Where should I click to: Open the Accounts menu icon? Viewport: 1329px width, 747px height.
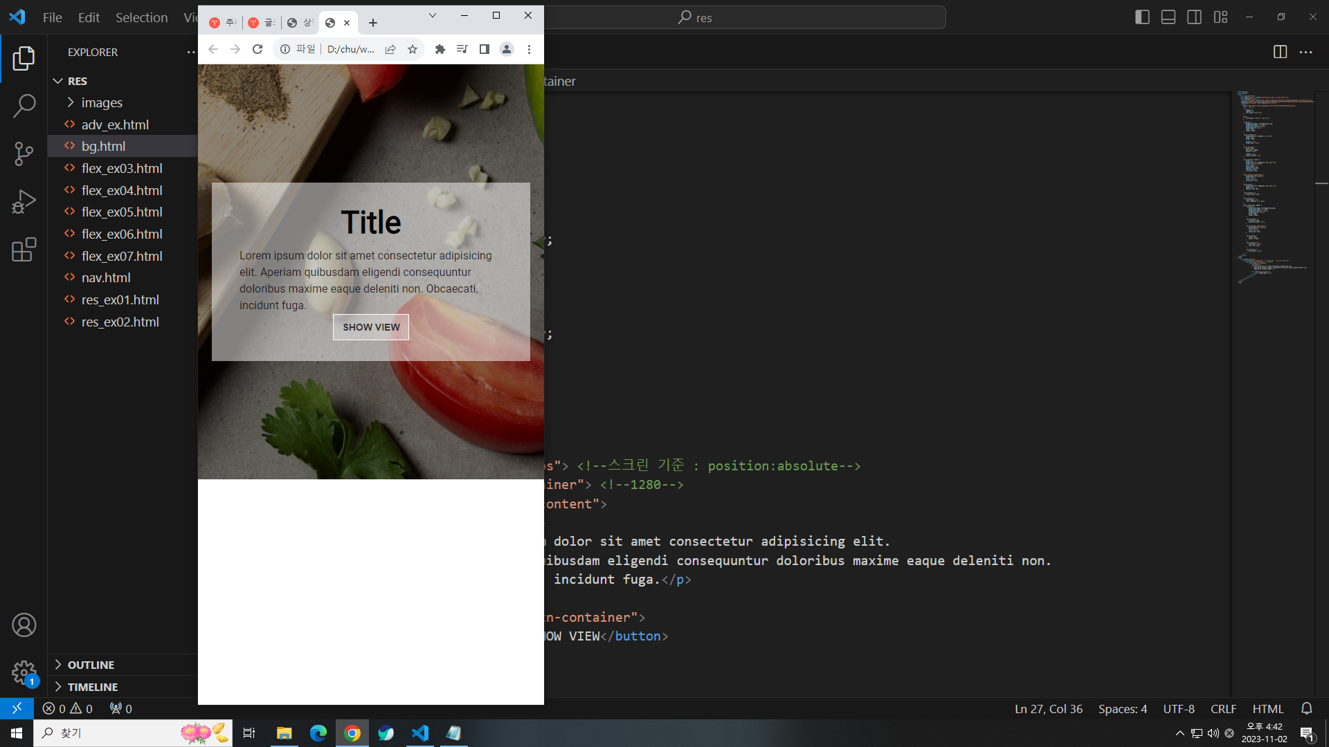point(24,625)
